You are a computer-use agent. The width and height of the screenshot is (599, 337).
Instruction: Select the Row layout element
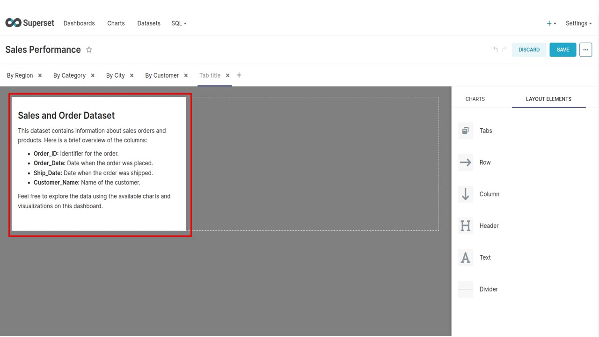[485, 162]
